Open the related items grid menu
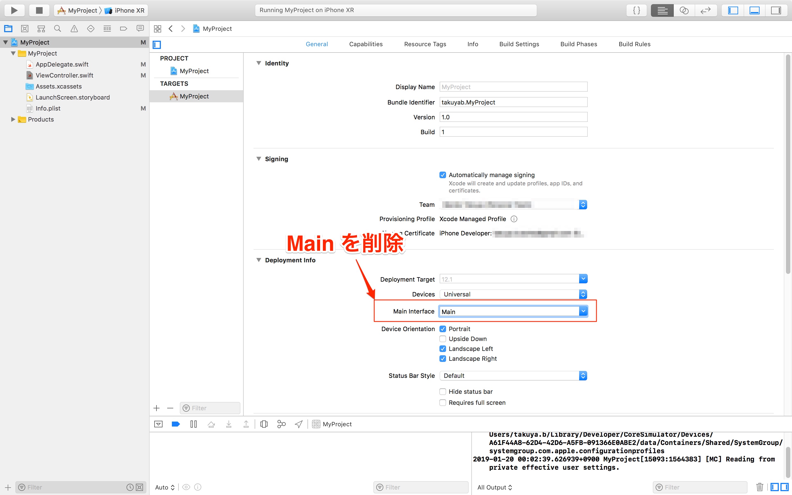 [157, 29]
